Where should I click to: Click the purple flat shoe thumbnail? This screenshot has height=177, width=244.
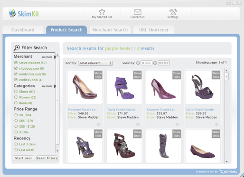click(203, 146)
